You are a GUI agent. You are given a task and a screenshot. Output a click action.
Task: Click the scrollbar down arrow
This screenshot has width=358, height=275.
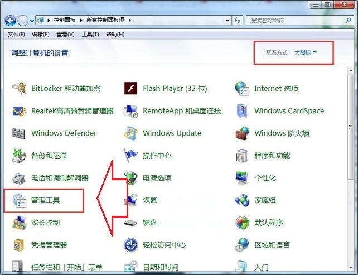[x=350, y=267]
